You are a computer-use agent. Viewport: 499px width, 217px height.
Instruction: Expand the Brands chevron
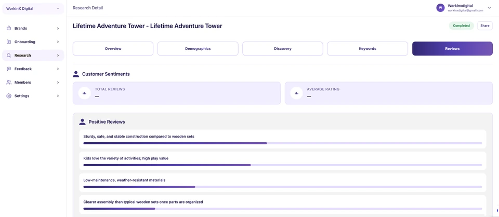coord(58,28)
